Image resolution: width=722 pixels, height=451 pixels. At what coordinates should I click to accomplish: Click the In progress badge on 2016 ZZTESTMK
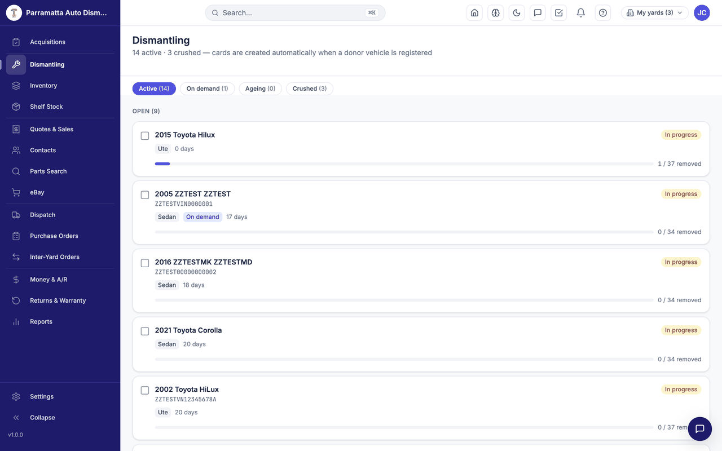coord(681,262)
